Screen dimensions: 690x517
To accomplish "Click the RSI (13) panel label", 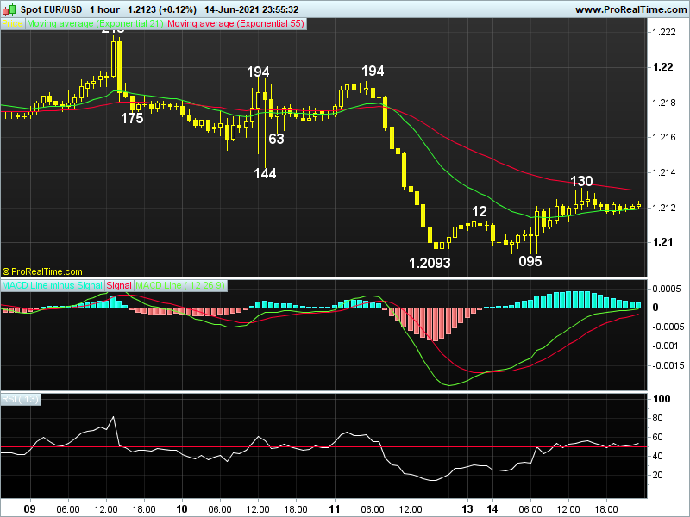I will point(20,399).
